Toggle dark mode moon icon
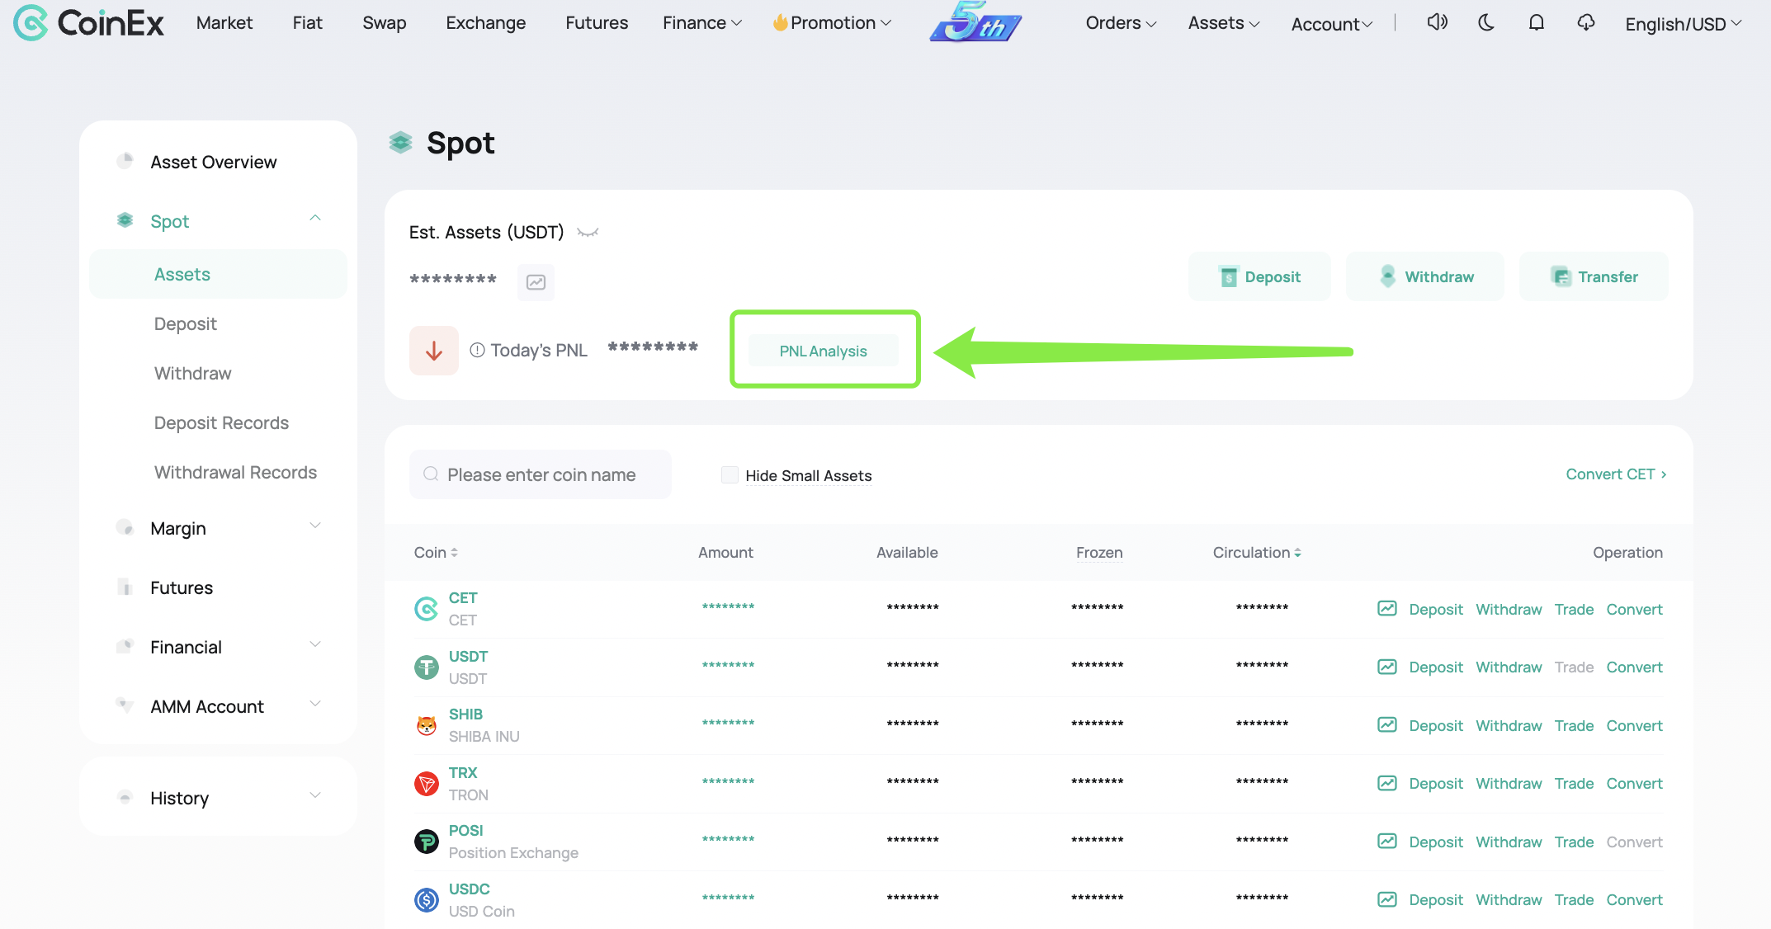Screen dimensions: 1771x929 click(1486, 22)
